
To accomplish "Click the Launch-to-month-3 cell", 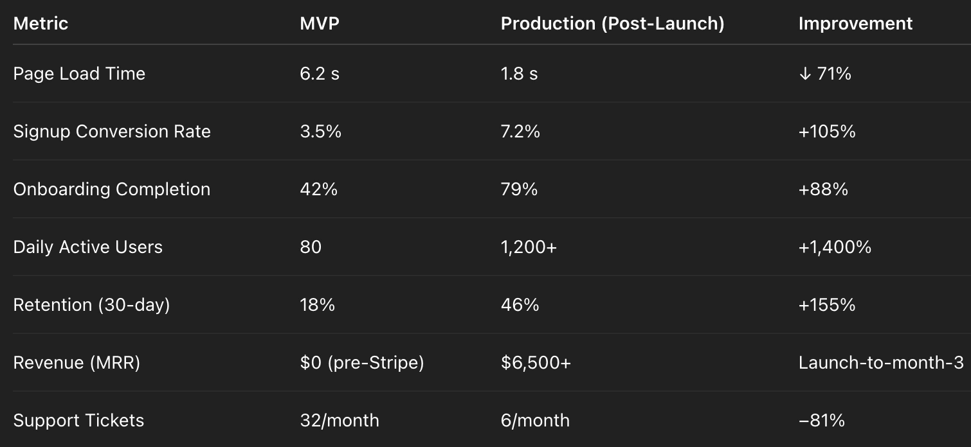I will (881, 363).
